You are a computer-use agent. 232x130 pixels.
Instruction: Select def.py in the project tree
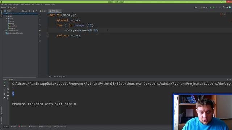tap(11, 23)
